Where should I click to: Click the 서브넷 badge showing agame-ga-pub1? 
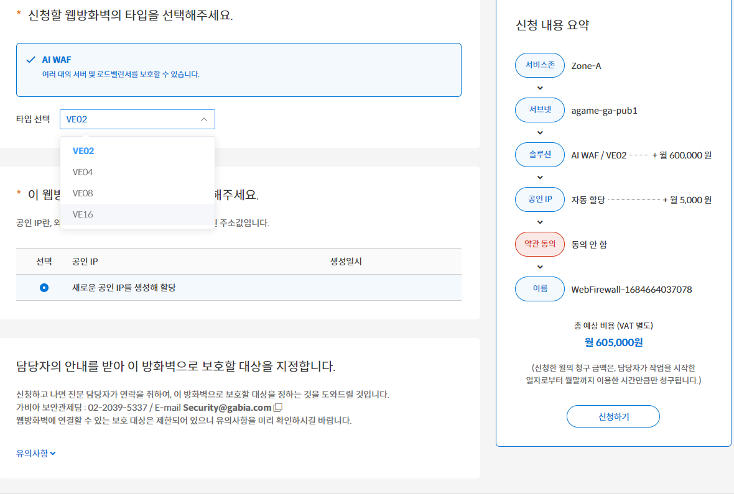click(x=539, y=110)
